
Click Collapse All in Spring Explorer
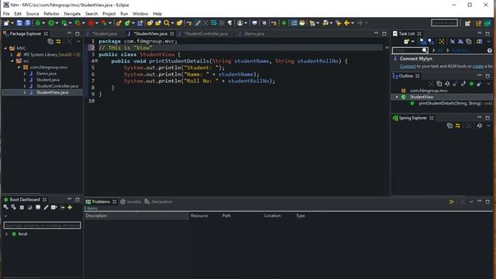coord(449,126)
